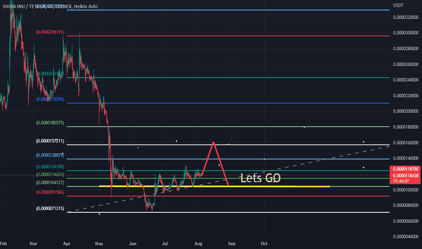Click the Apr label on time axis

coord(67,244)
